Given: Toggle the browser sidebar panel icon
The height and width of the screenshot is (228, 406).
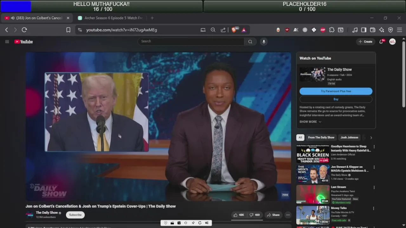Looking at the screenshot, I should click(x=364, y=30).
